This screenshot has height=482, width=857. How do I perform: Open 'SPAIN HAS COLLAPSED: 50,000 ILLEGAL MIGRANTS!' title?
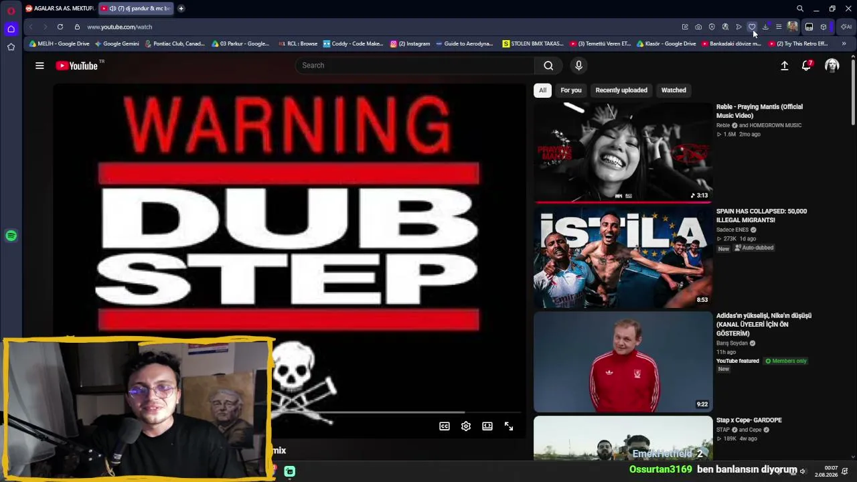pos(761,216)
